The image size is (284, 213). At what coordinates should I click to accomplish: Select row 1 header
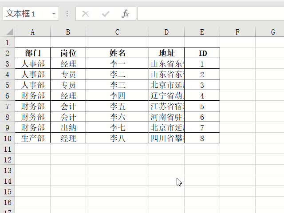[7, 43]
